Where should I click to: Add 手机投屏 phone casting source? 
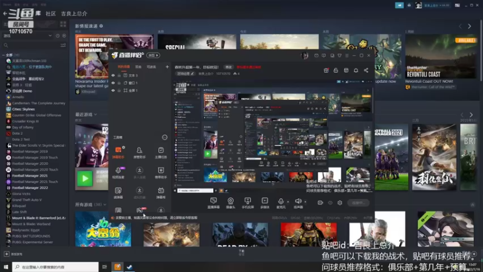pos(248,203)
